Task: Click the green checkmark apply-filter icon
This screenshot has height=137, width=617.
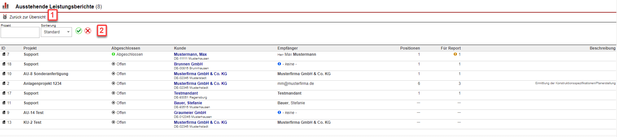Action: tap(79, 31)
